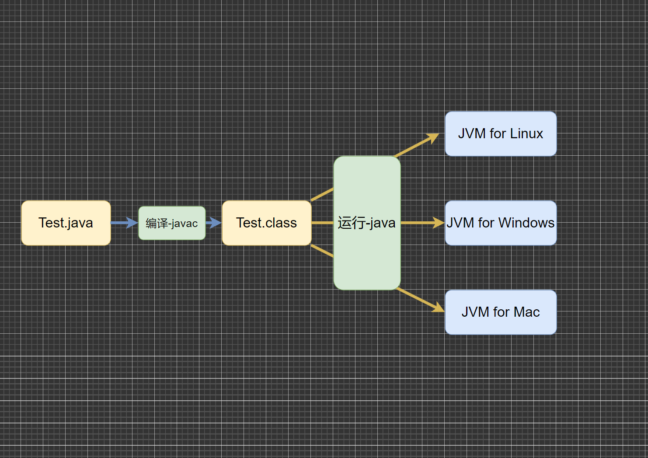Image resolution: width=648 pixels, height=458 pixels.
Task: Click blank canvas area below JVM for Mac
Action: 500,394
